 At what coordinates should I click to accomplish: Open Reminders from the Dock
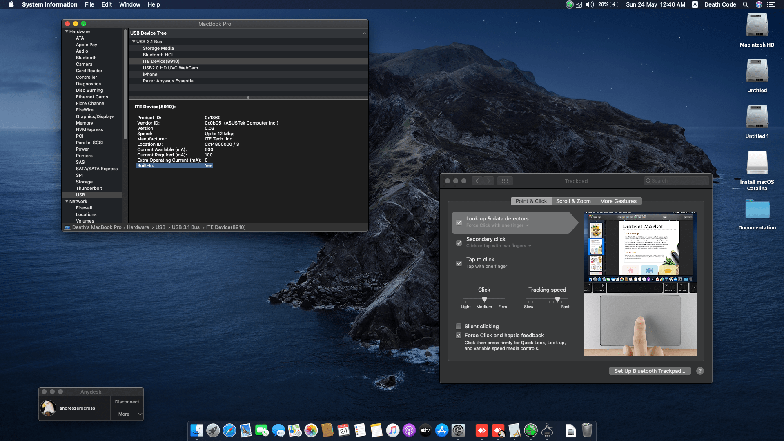[360, 430]
